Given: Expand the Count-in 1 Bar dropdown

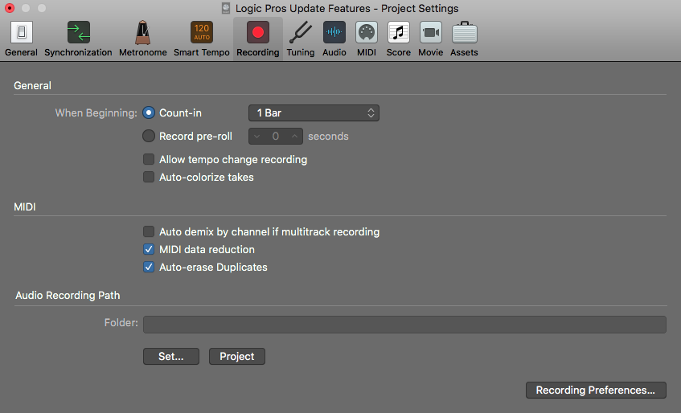Looking at the screenshot, I should coord(314,113).
